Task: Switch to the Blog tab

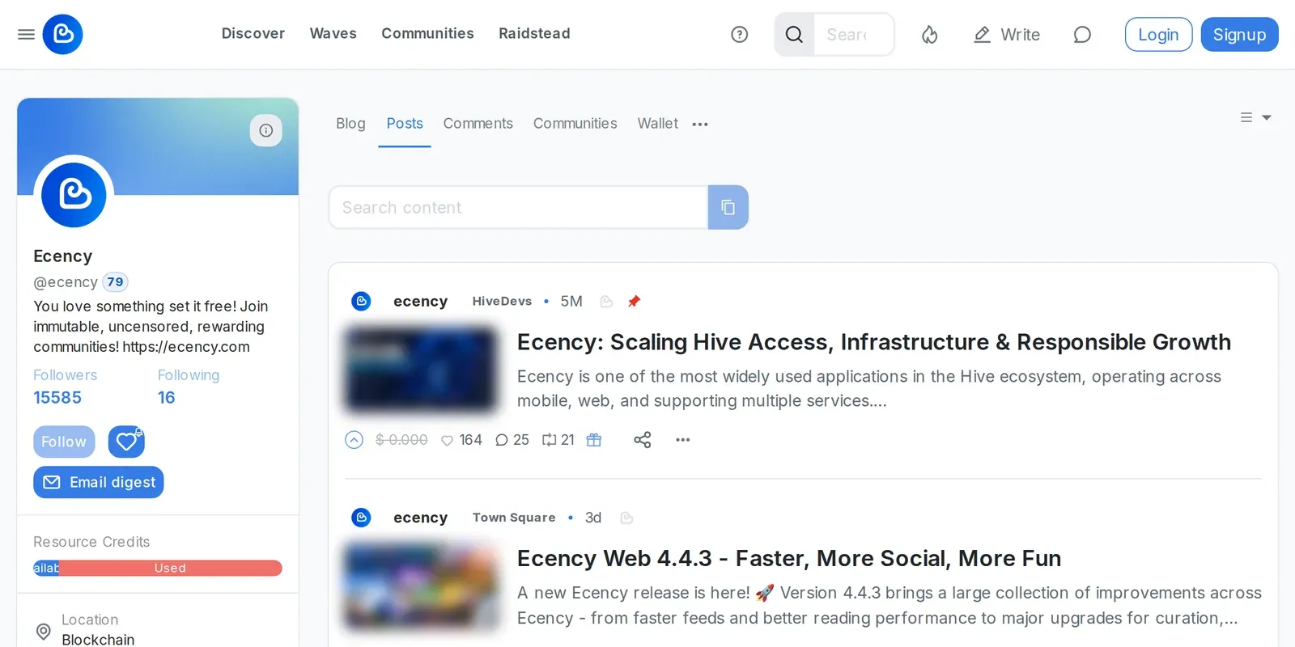Action: coord(350,124)
